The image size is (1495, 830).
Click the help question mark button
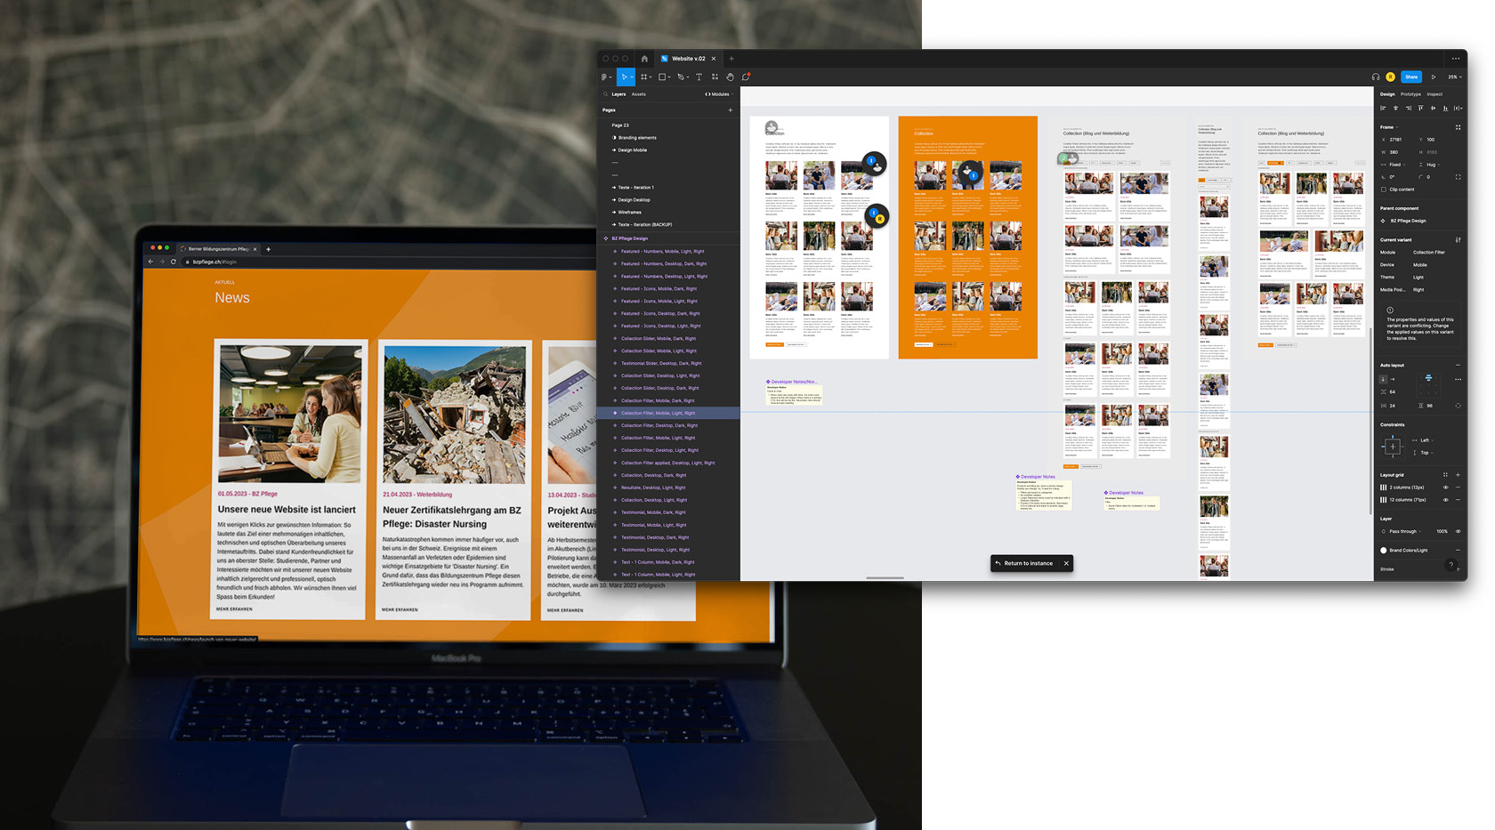coord(1451,565)
